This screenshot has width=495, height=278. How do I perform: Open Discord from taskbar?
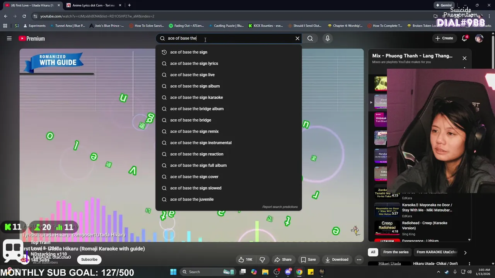click(288, 272)
